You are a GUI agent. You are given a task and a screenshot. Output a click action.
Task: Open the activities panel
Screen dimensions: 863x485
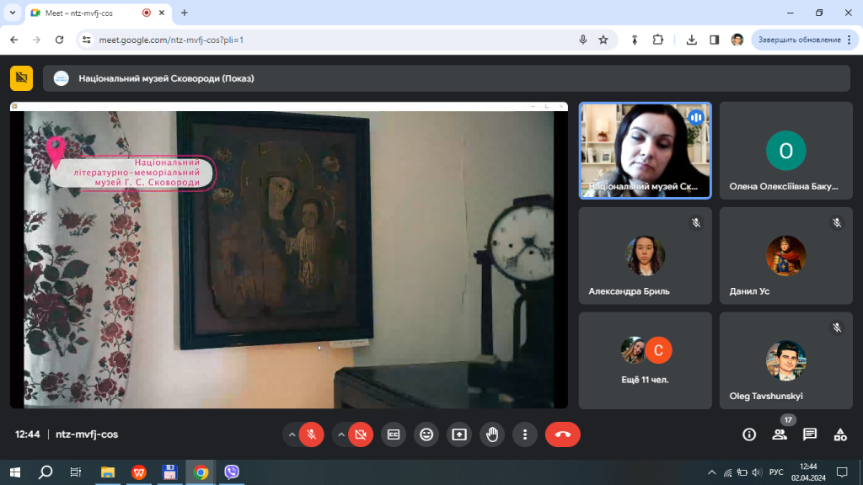coord(840,434)
